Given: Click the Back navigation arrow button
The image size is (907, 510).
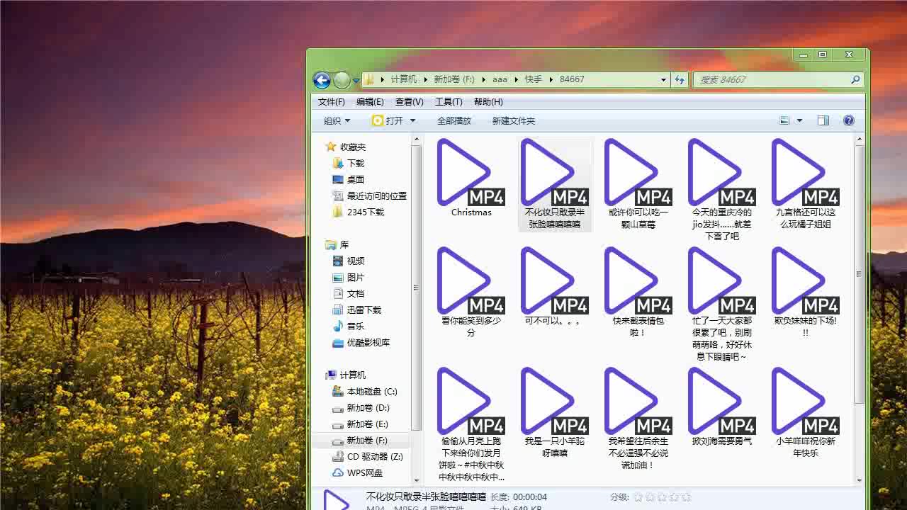Looking at the screenshot, I should click(322, 80).
